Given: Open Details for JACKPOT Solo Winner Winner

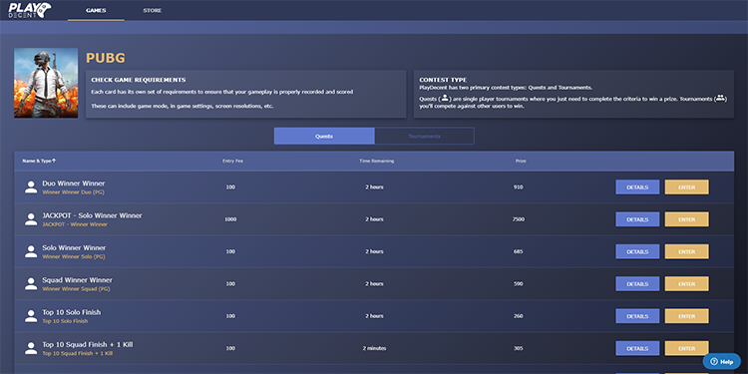Looking at the screenshot, I should pyautogui.click(x=637, y=219).
